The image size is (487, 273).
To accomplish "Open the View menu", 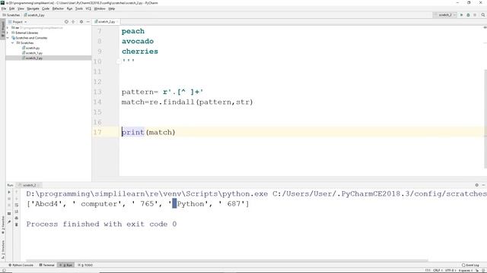I will point(21,8).
